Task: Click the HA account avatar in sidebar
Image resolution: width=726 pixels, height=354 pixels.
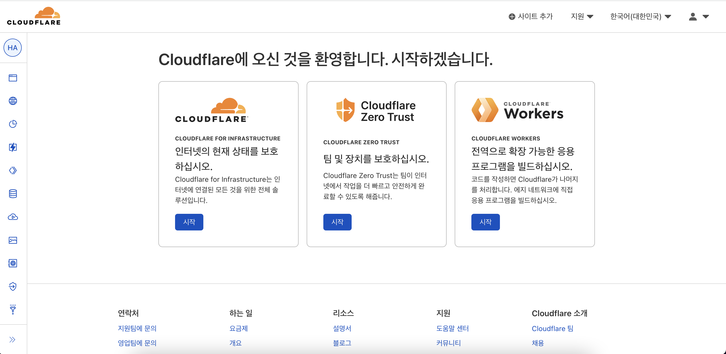Action: (x=12, y=48)
